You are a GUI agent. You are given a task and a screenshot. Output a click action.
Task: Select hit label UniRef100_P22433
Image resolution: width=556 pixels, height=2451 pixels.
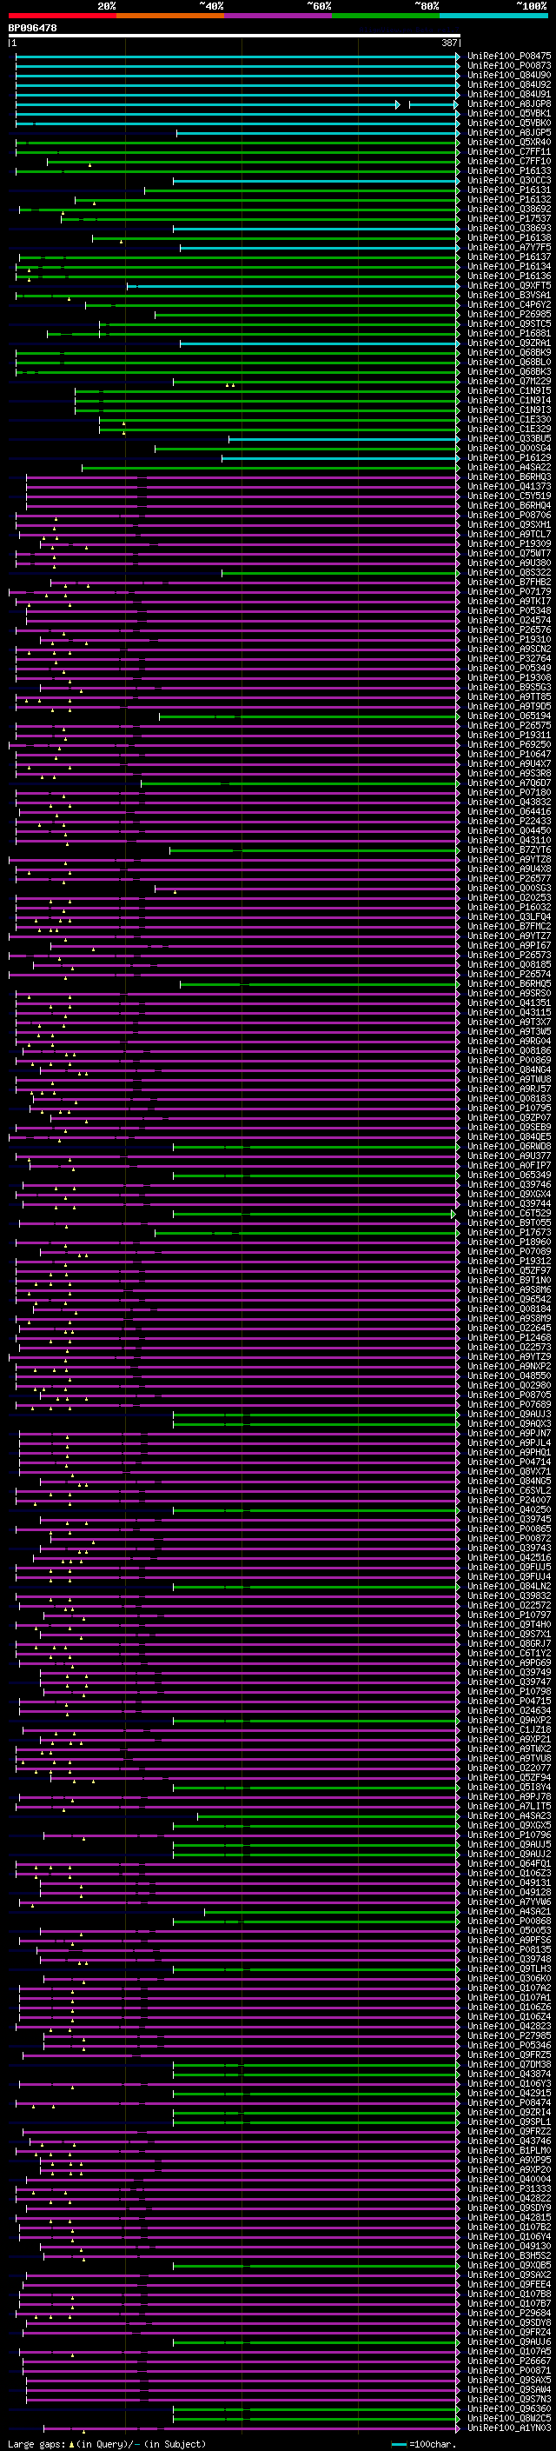pos(508,821)
